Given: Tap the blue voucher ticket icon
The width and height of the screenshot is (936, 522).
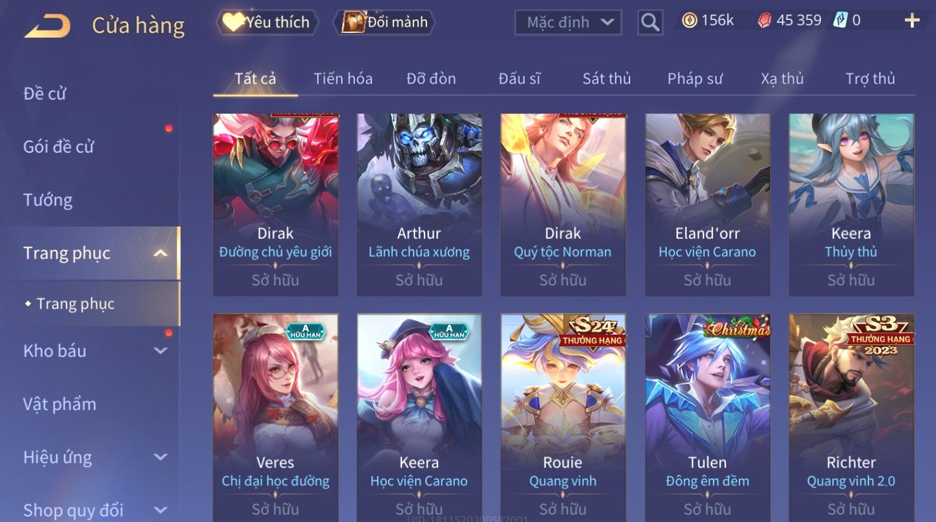Looking at the screenshot, I should coord(840,20).
